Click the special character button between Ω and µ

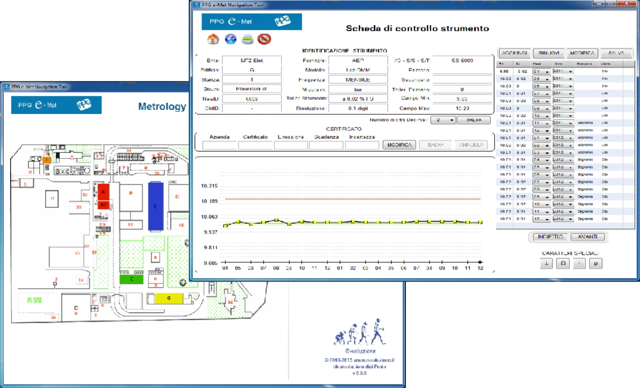(579, 263)
